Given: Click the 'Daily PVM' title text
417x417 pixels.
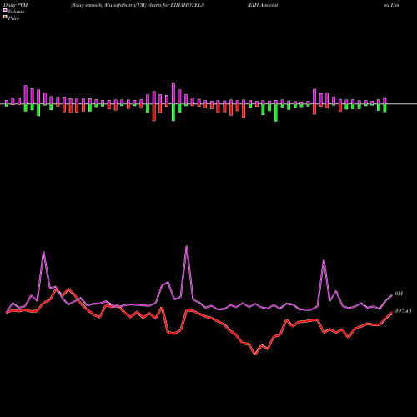Looking at the screenshot, I should (x=16, y=5).
